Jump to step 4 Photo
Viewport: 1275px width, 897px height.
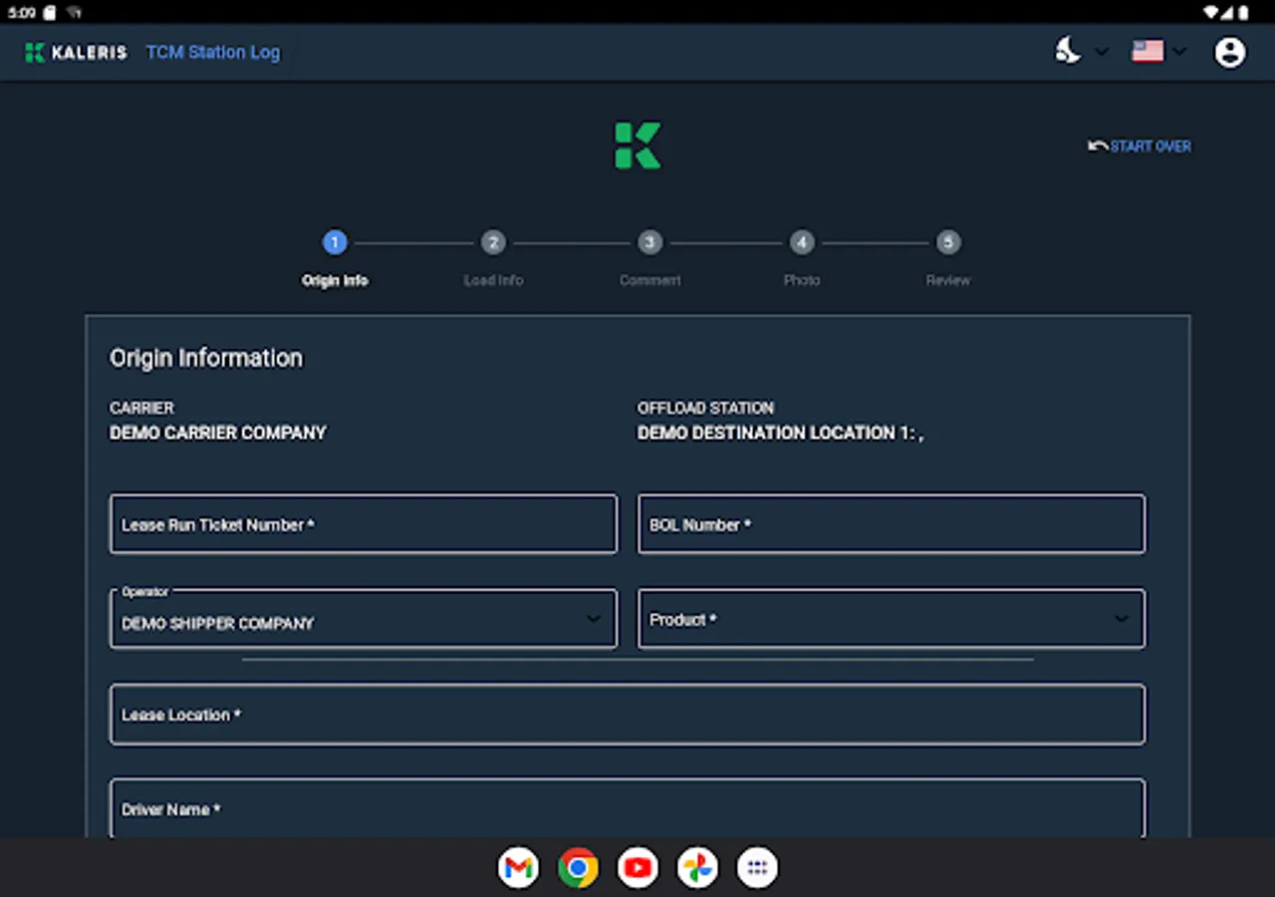tap(802, 242)
